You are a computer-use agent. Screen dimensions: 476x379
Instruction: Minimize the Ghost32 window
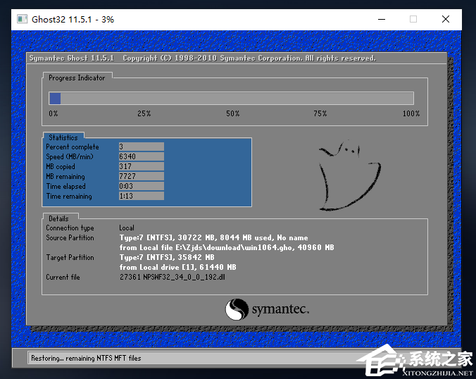381,19
